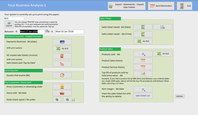Open the calendar date picker icon
198x115 pixels.
[x=47, y=31]
